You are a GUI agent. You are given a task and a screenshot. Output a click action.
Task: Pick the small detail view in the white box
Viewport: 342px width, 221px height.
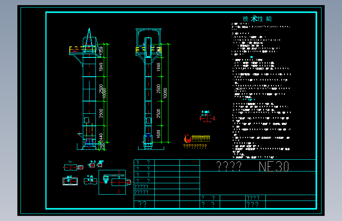coord(70,181)
